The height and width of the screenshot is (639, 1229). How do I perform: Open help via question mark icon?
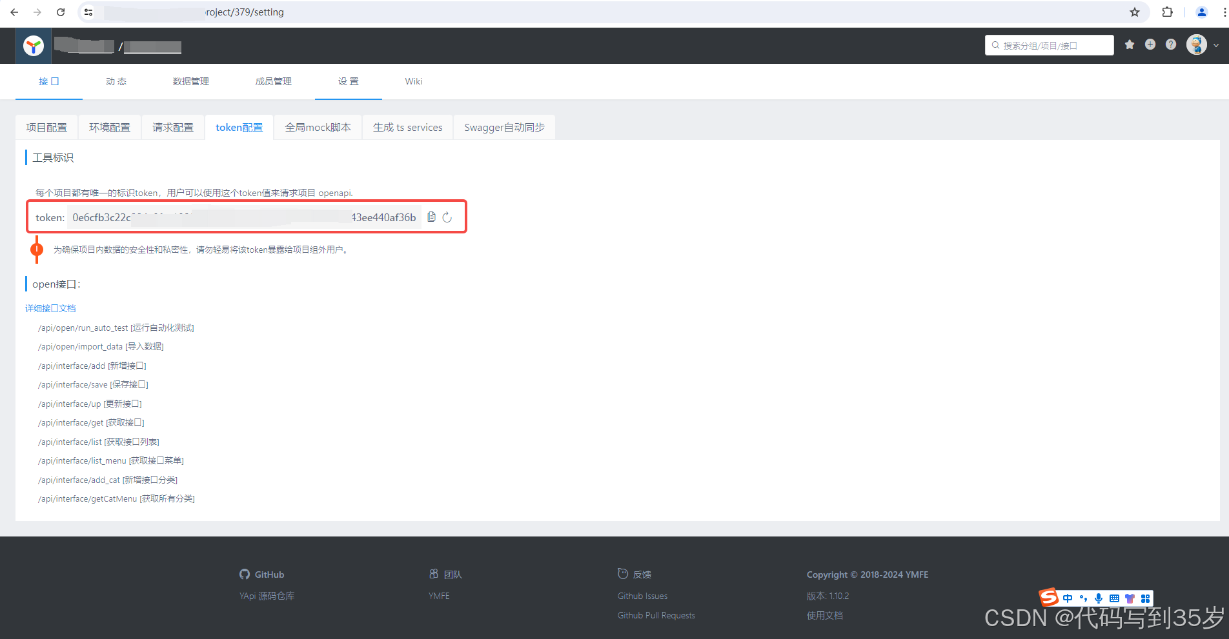1171,44
